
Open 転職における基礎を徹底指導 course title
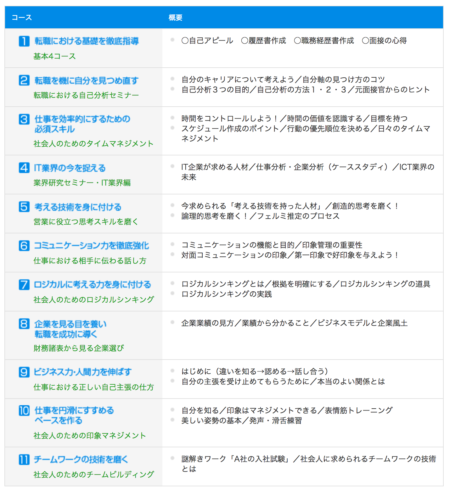(x=87, y=41)
